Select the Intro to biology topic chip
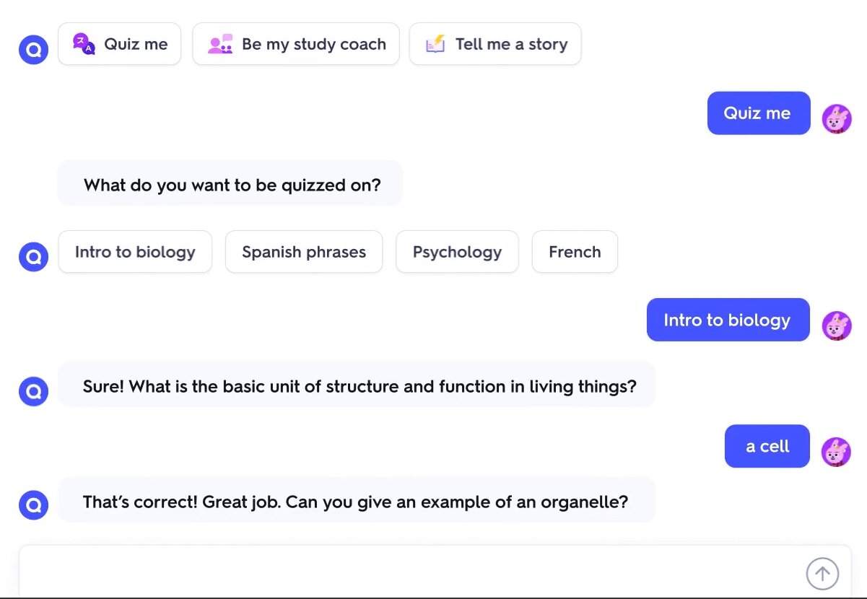 pos(135,252)
